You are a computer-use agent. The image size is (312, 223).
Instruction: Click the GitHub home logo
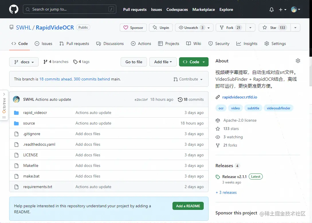(x=13, y=9)
